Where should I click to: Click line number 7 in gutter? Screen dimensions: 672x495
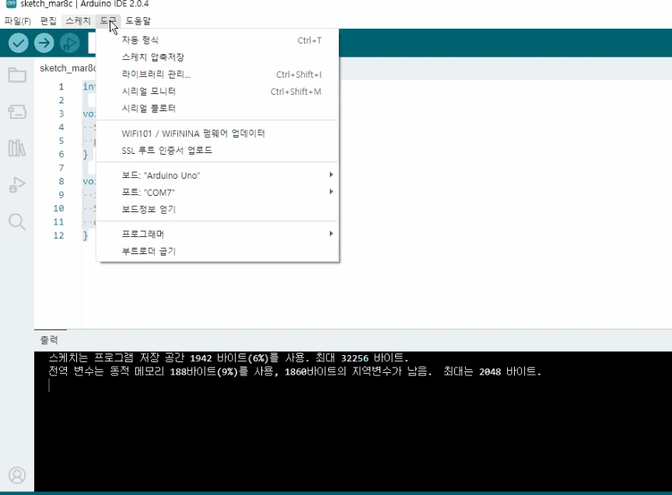tap(61, 168)
